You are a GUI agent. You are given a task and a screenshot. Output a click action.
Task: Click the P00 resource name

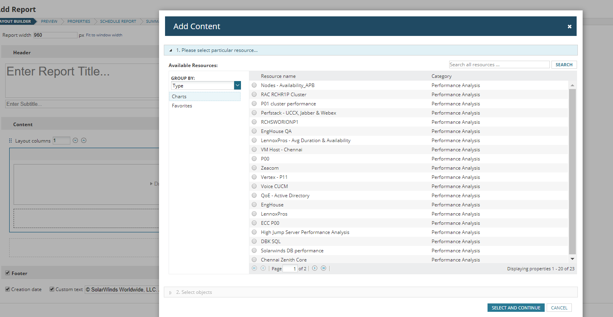(x=265, y=158)
